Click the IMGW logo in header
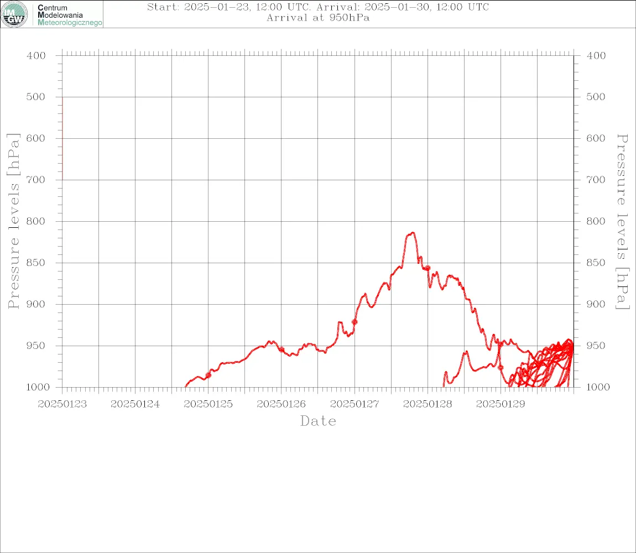This screenshot has width=636, height=553. [x=14, y=14]
